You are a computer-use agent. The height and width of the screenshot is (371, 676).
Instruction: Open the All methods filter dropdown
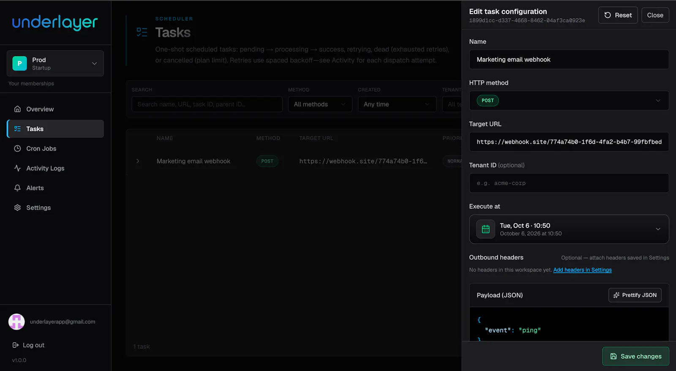320,104
